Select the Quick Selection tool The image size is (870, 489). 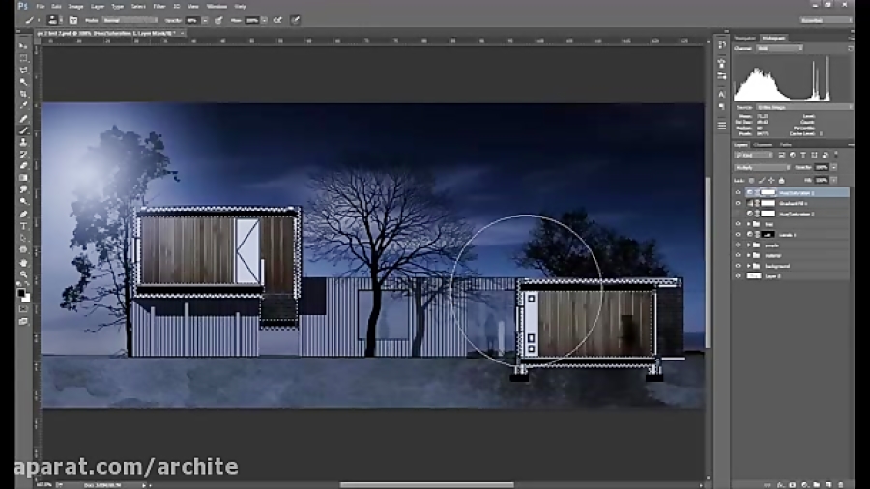(23, 82)
